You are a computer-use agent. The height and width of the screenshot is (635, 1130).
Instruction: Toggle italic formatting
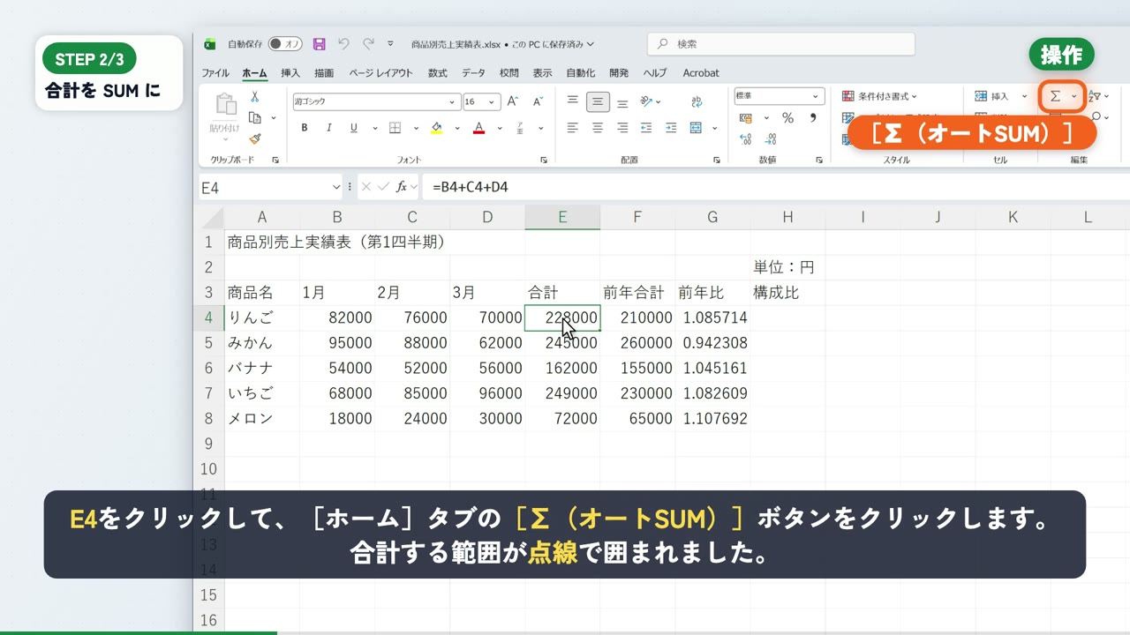click(329, 128)
